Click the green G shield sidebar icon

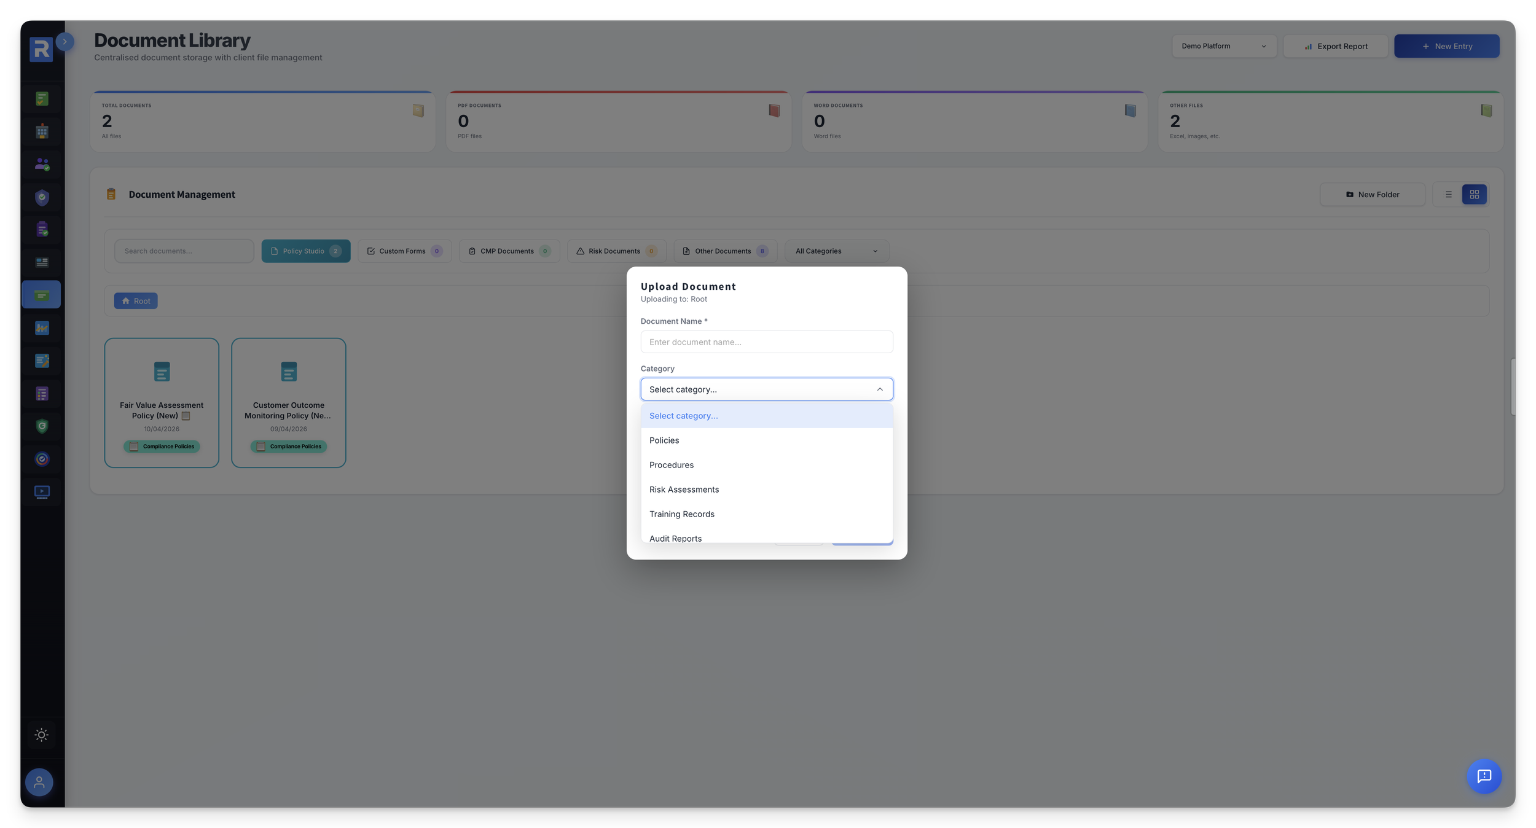(42, 426)
